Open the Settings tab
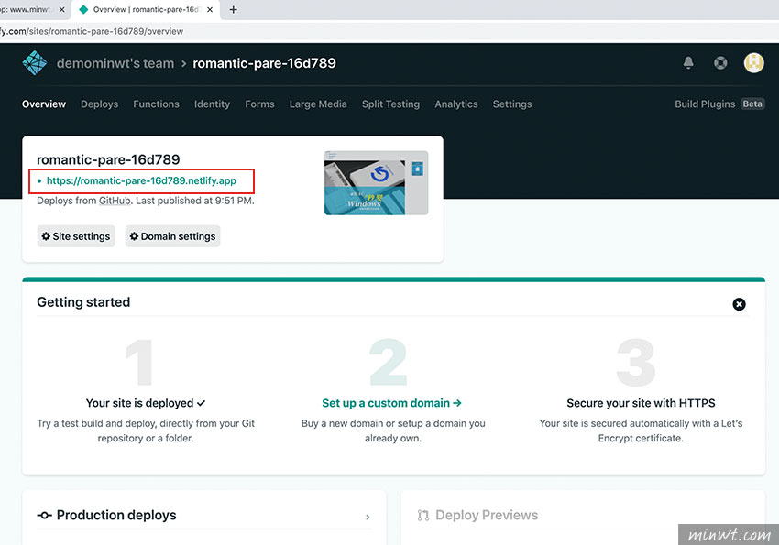 coord(512,104)
